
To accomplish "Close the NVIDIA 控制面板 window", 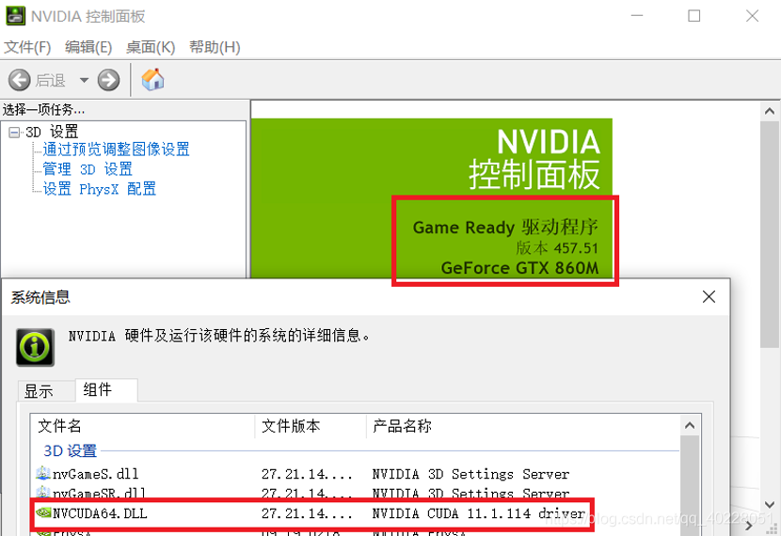I will 752,16.
